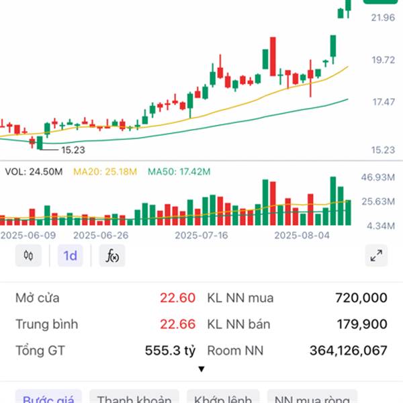The width and height of the screenshot is (403, 403).
Task: Click the MA20: 25.18M volume label
Action: (x=105, y=172)
